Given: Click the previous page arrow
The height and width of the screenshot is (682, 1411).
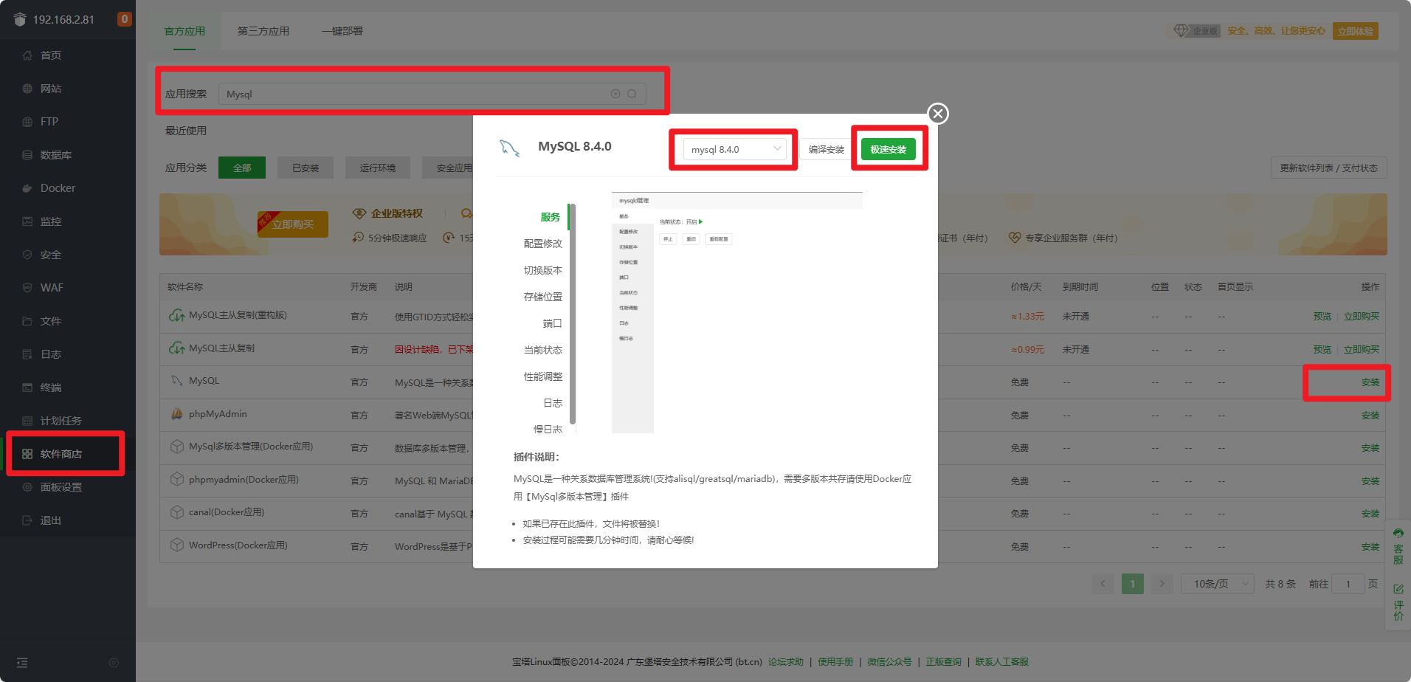Looking at the screenshot, I should (x=1103, y=584).
